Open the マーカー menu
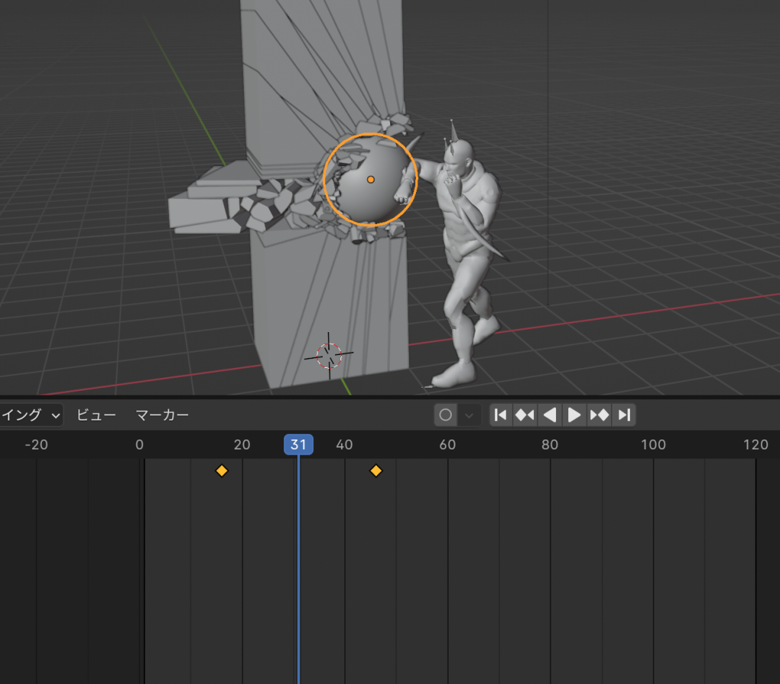780x684 pixels. click(161, 415)
